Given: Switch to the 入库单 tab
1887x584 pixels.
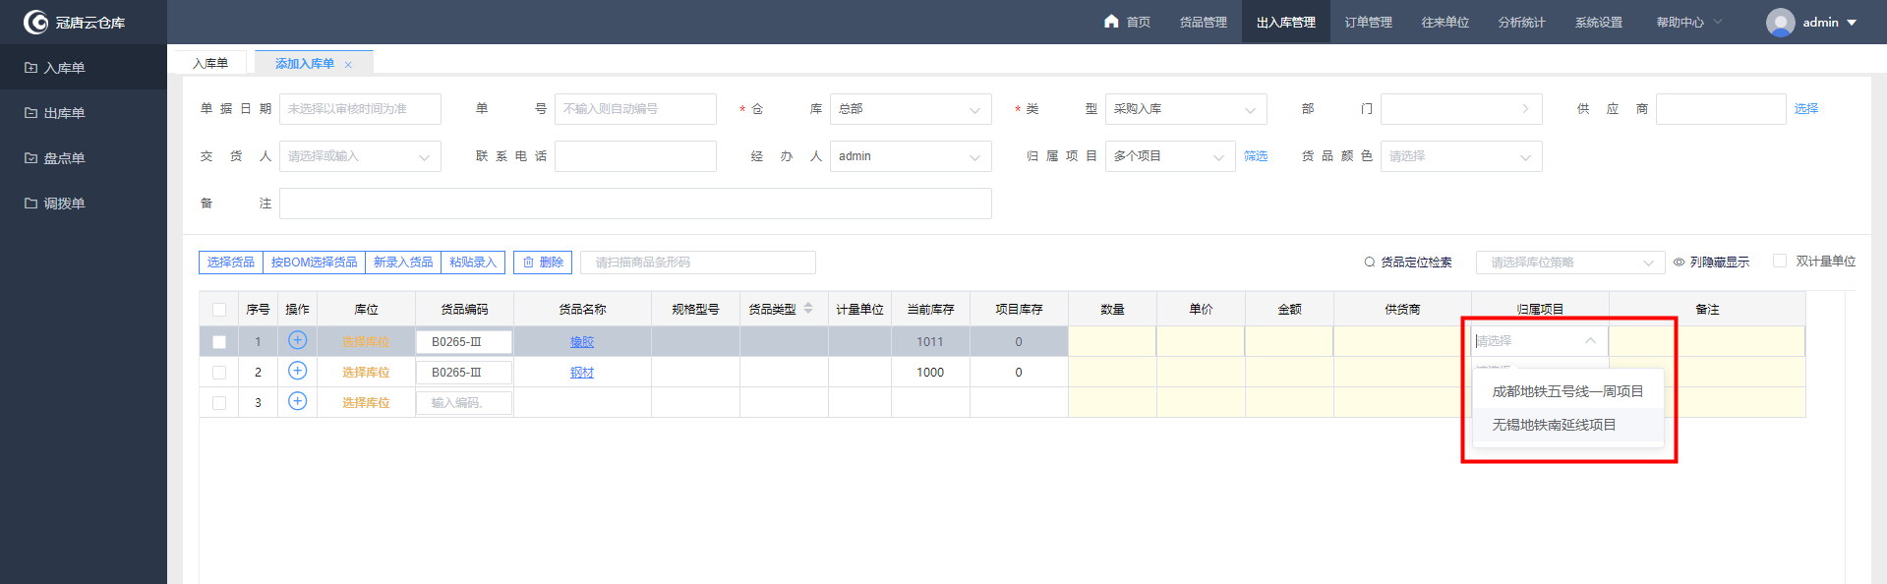Looking at the screenshot, I should pyautogui.click(x=210, y=63).
